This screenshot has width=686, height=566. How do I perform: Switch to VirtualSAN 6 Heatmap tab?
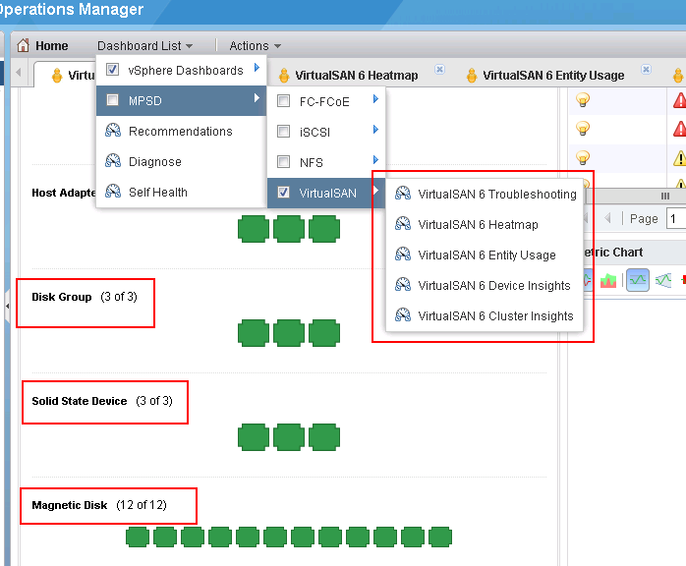[x=356, y=76]
